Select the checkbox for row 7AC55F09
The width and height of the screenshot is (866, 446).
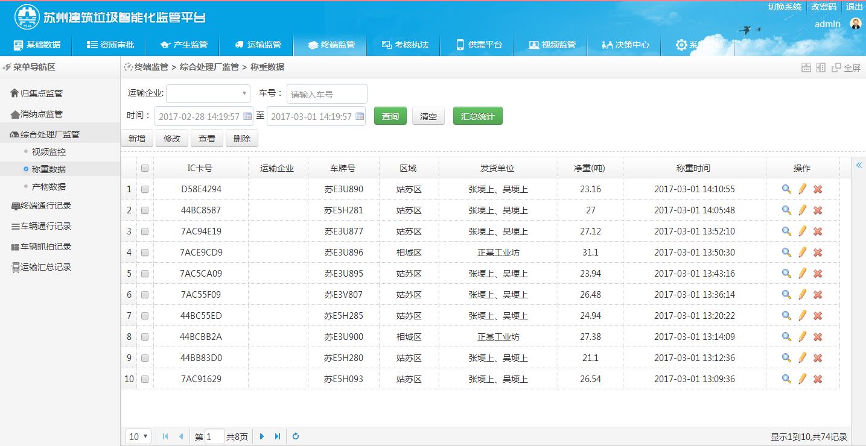pos(145,295)
